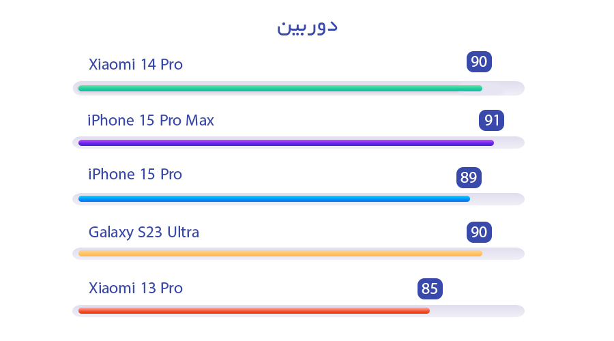
Task: Click the purple iPhone 15 Pro Max bar
Action: point(286,143)
